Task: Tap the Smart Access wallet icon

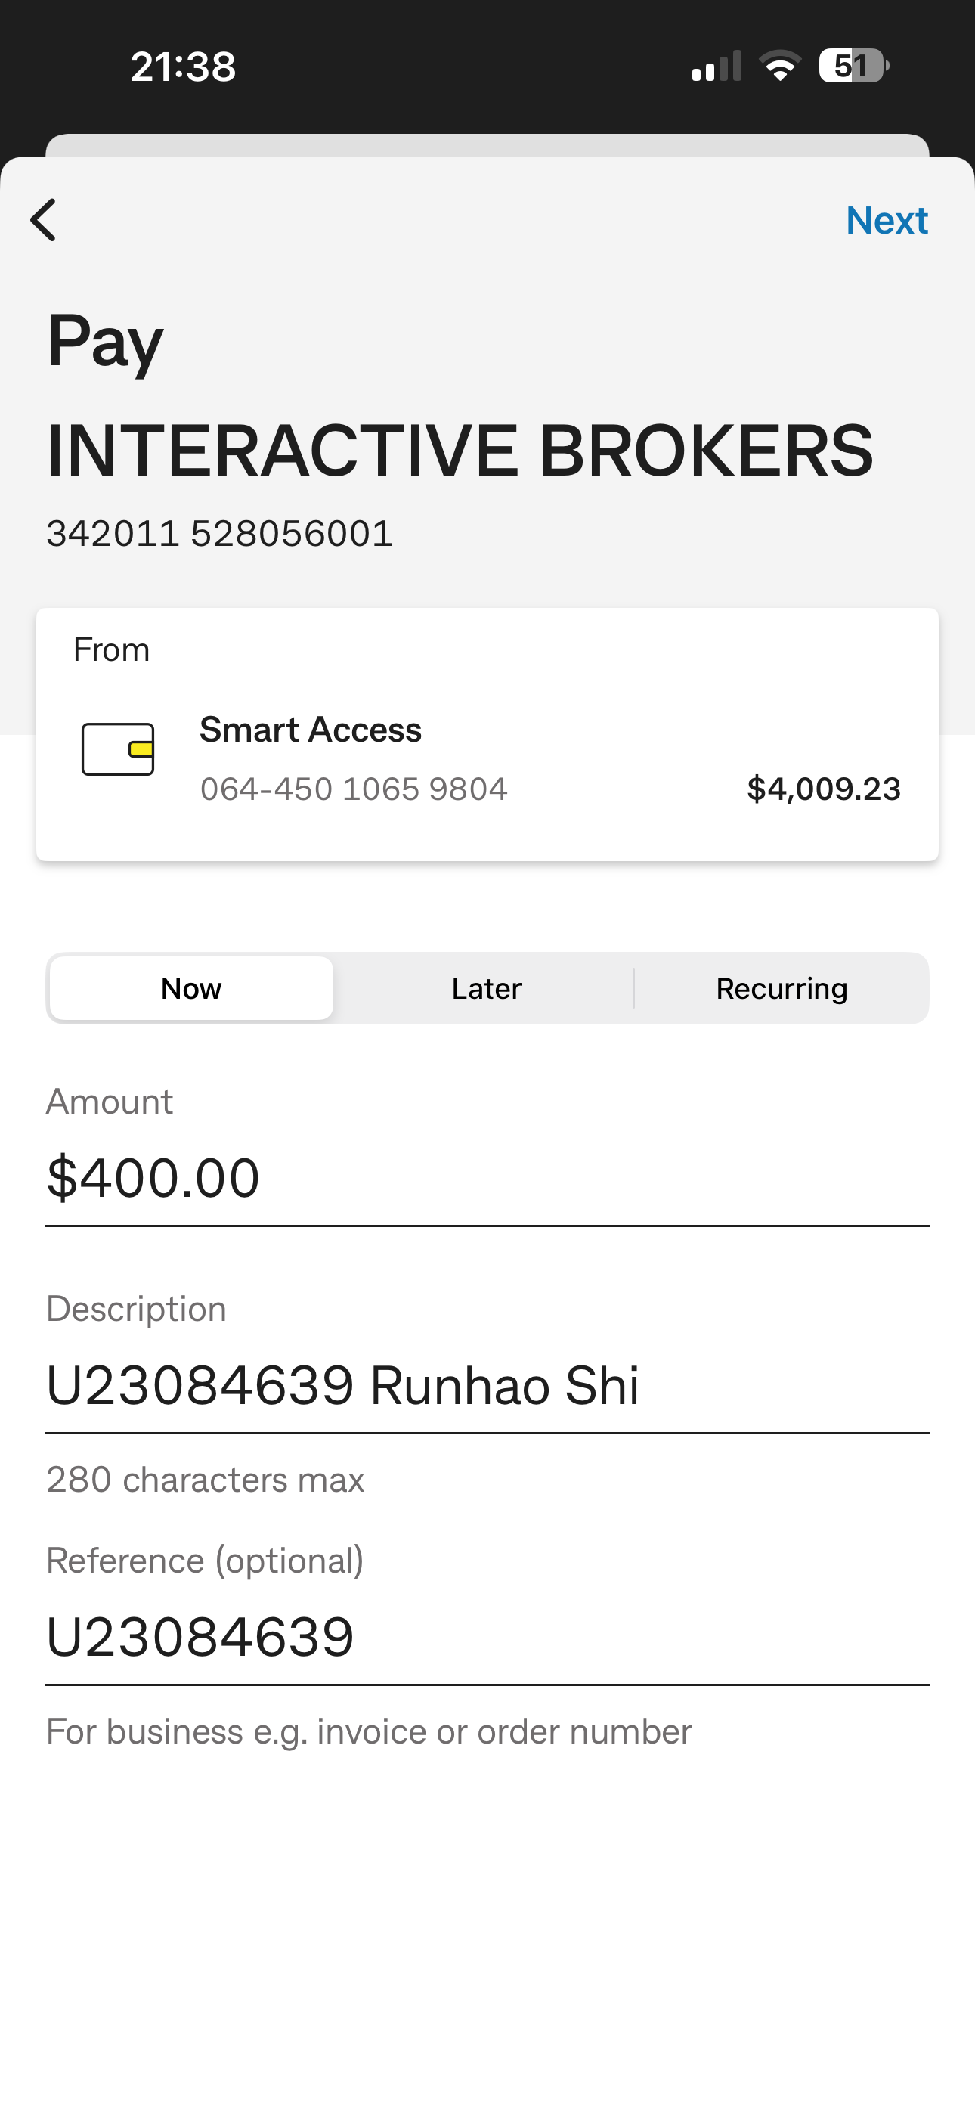Action: (x=117, y=749)
